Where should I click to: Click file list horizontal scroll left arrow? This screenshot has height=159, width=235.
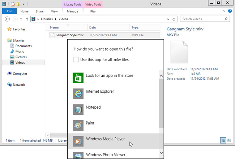[x=48, y=135]
